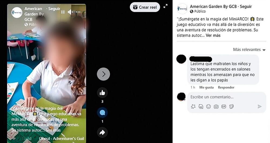Open the Más relevantes sort dropdown
The height and width of the screenshot is (143, 270).
coord(249,50)
